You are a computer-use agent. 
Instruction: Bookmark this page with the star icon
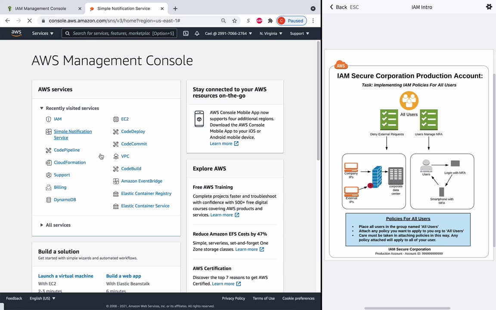point(234,21)
